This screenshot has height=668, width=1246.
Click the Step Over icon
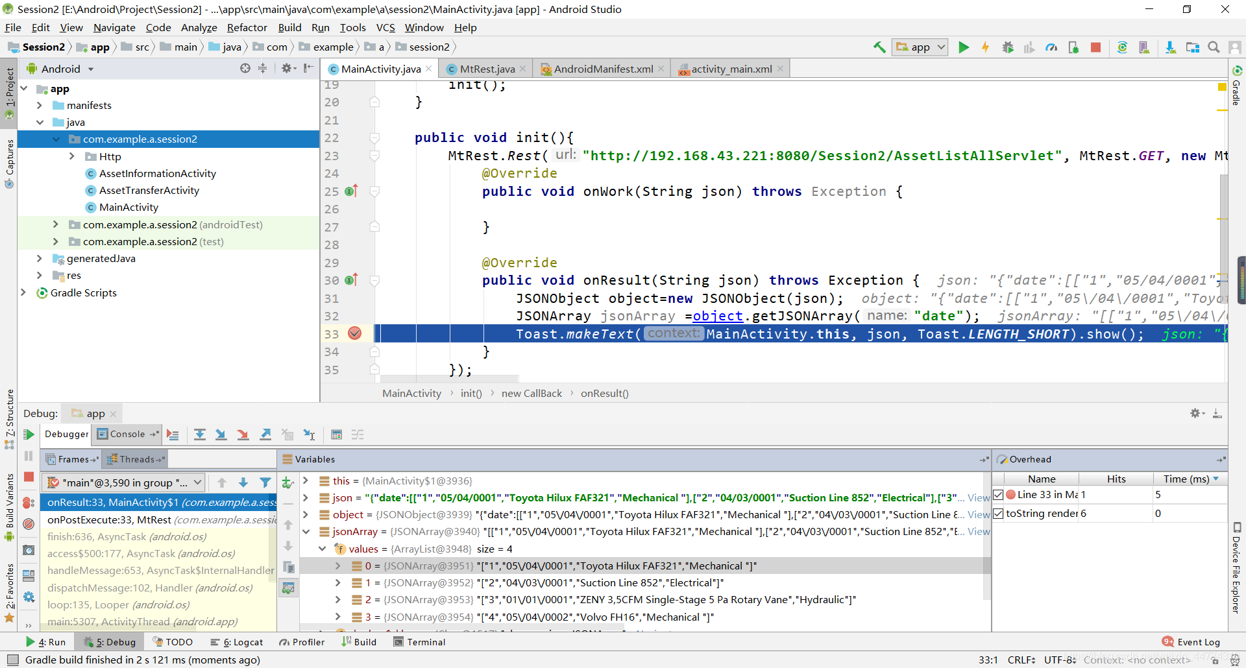(200, 435)
